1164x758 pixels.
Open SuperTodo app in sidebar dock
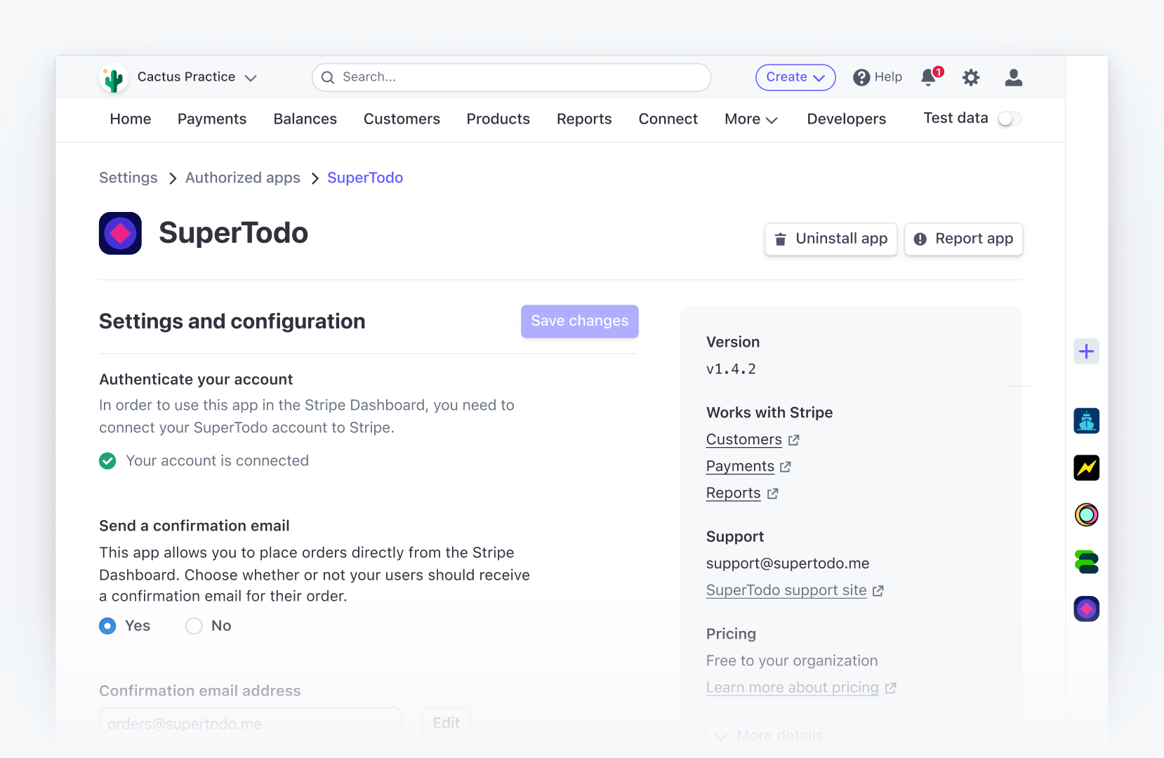[1086, 609]
